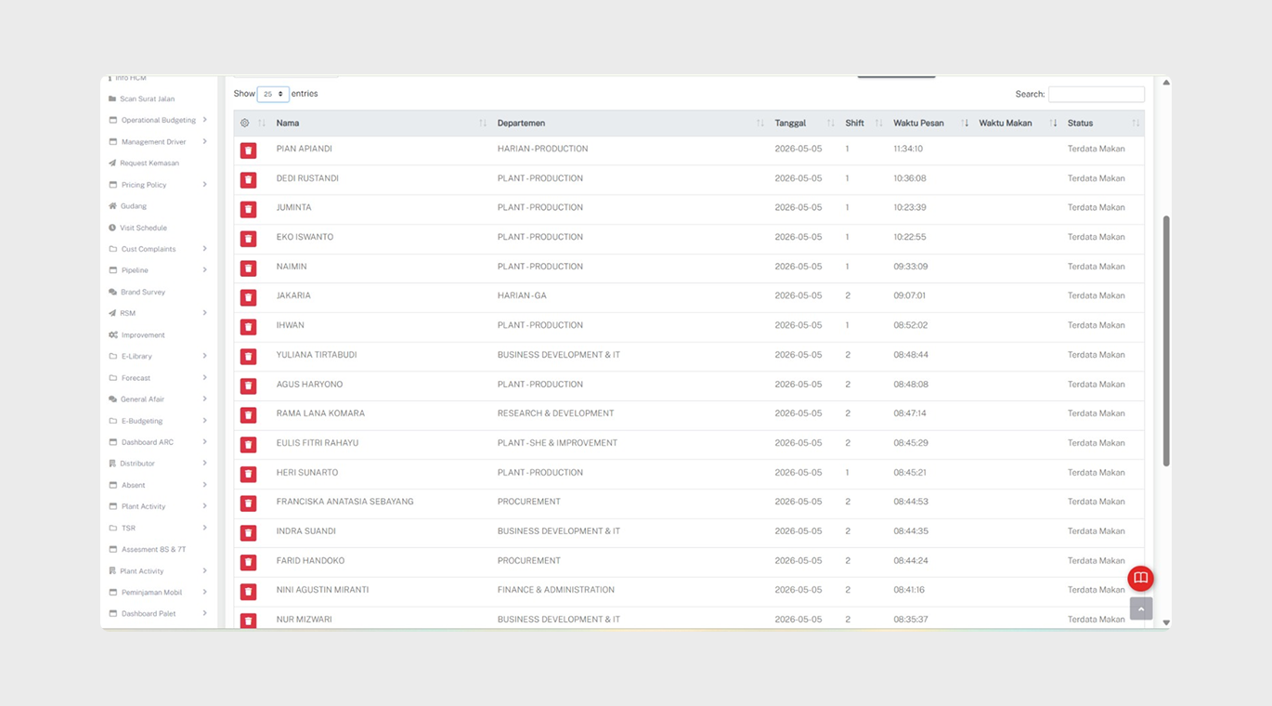
Task: Click the Gudang home icon
Action: [112, 206]
